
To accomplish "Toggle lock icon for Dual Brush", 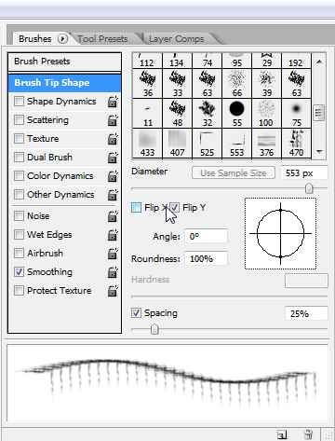I will click(113, 158).
